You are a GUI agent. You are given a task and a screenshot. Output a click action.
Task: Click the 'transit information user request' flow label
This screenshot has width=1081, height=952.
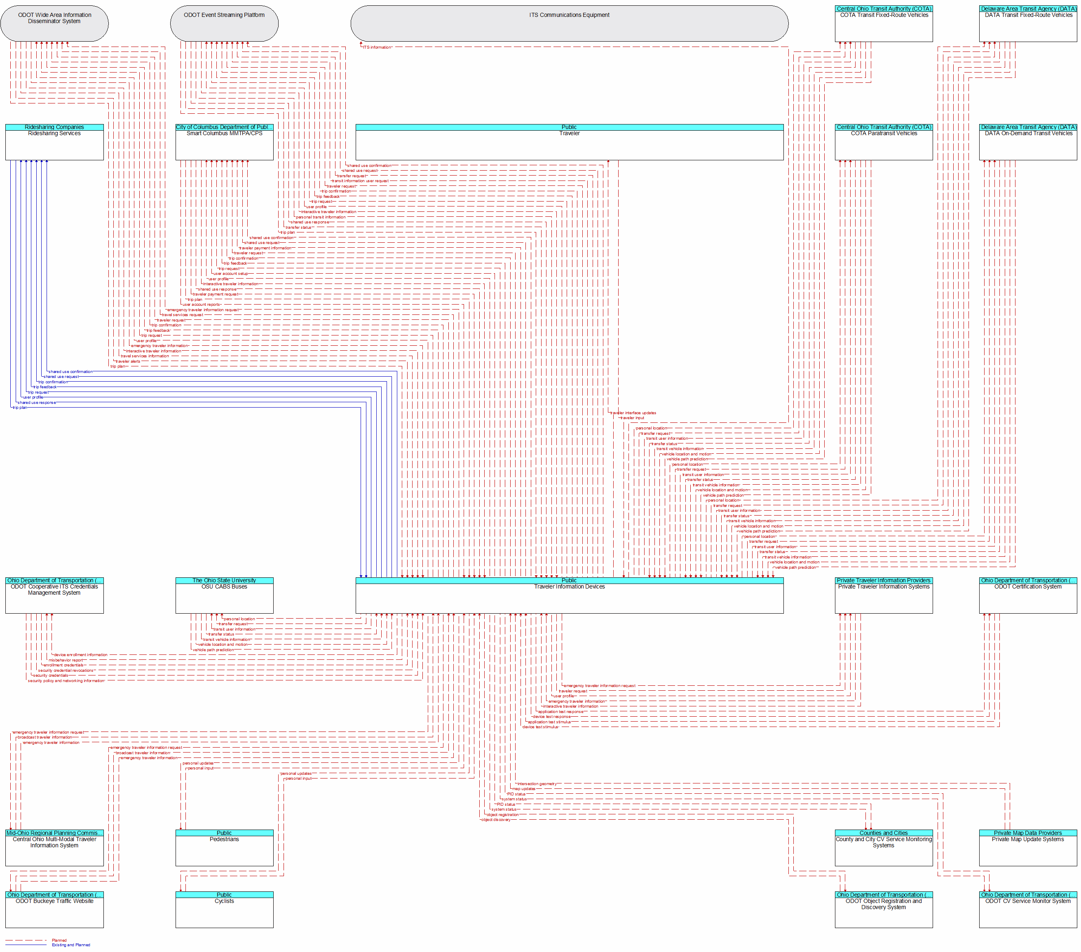pyautogui.click(x=360, y=181)
